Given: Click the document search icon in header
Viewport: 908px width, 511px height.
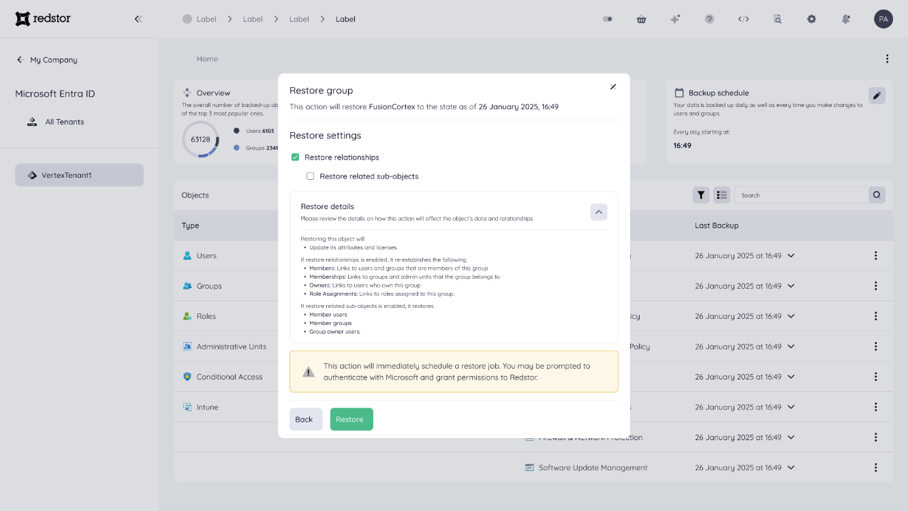Looking at the screenshot, I should click(777, 19).
